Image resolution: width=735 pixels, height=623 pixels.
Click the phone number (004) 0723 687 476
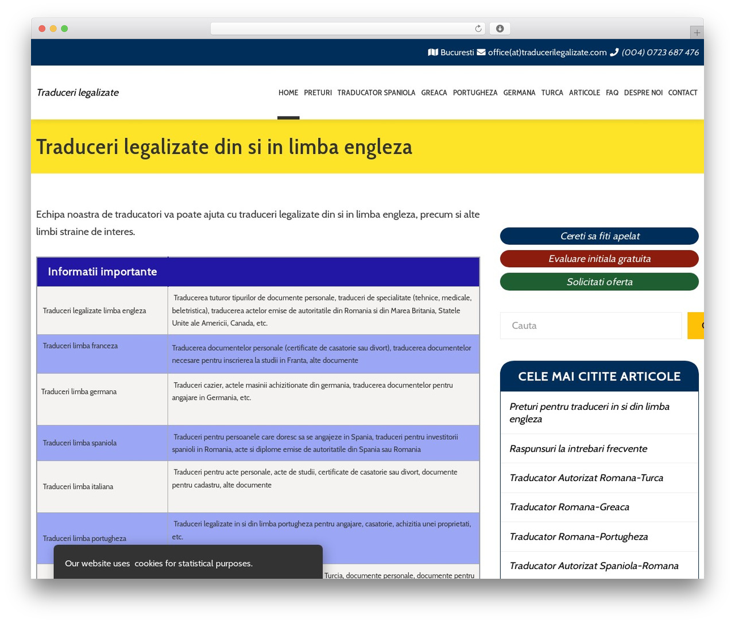[x=660, y=52]
